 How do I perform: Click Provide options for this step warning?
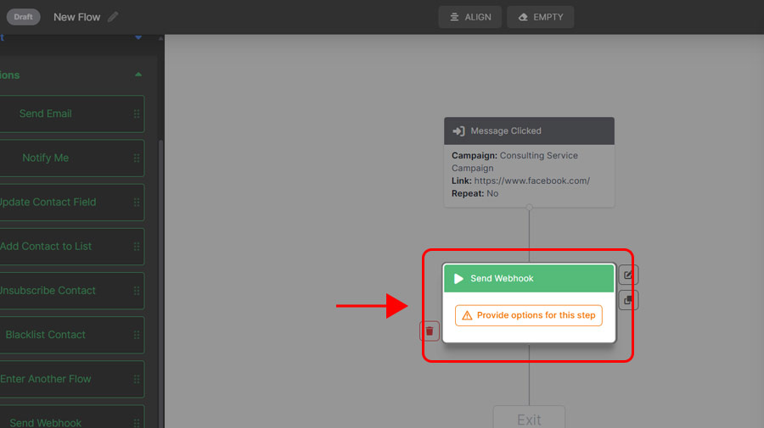point(529,315)
